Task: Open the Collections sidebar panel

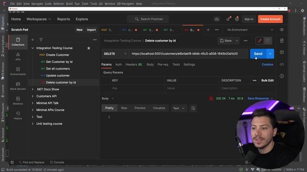Action: pos(18,42)
